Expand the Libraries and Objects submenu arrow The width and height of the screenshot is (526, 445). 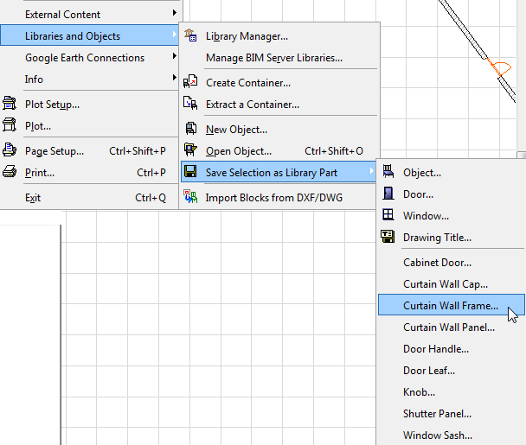click(175, 35)
